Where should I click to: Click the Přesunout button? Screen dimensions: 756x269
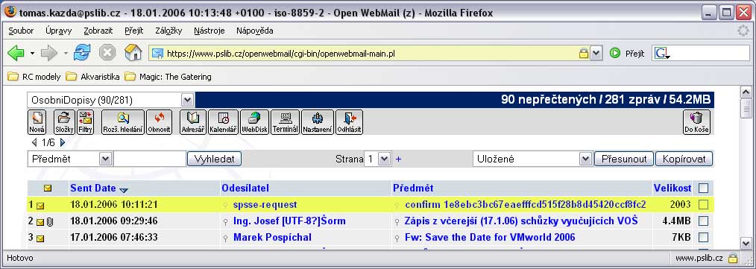(x=624, y=159)
